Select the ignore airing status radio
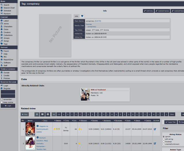 click(x=164, y=137)
